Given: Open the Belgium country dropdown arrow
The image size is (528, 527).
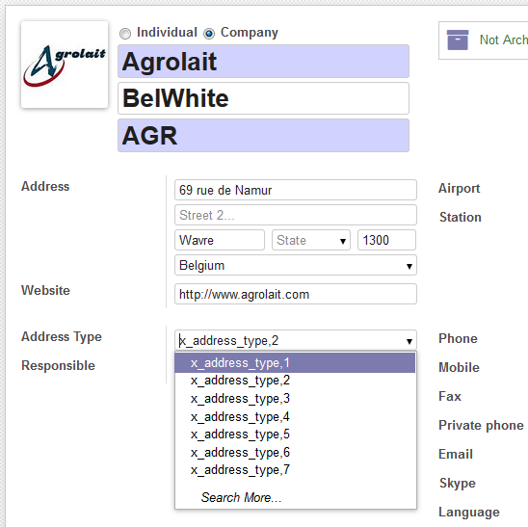Looking at the screenshot, I should pyautogui.click(x=409, y=266).
